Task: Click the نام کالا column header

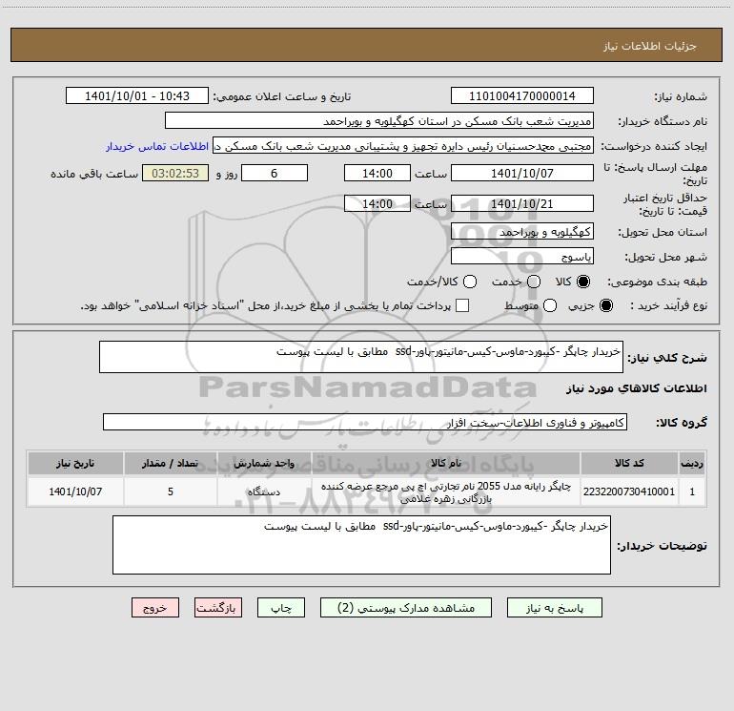Action: tap(446, 463)
